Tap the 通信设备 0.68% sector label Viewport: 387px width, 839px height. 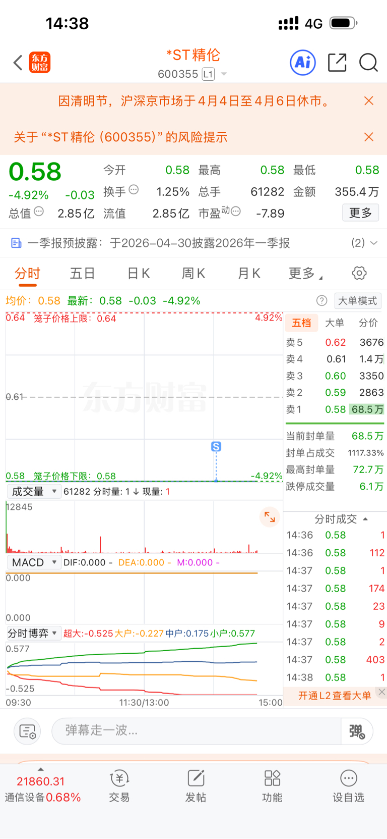[x=43, y=798]
